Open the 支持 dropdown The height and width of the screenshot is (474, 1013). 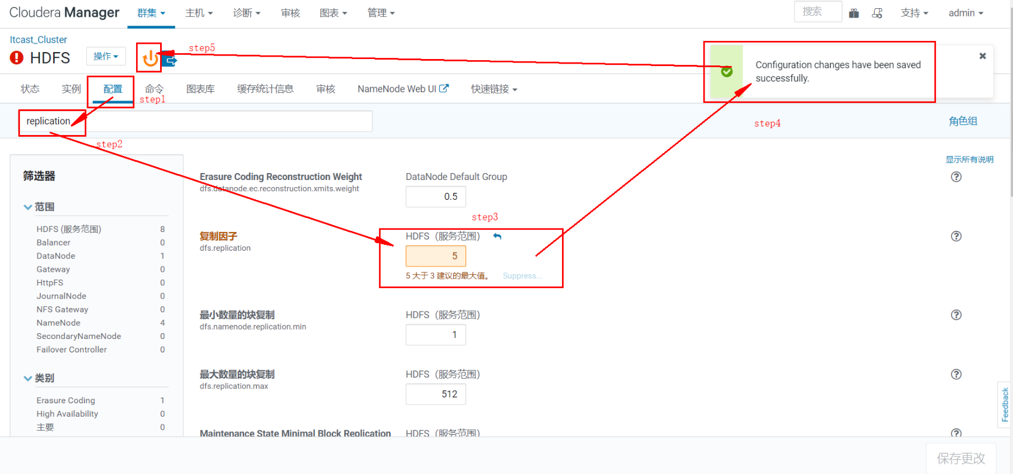pos(914,13)
